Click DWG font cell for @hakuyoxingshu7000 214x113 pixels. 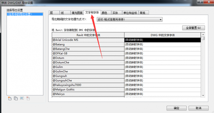click(163, 85)
